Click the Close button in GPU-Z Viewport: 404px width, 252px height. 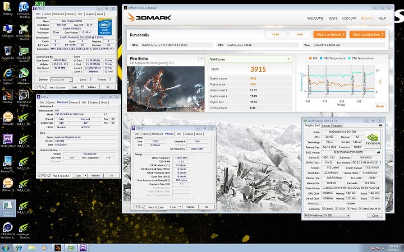tap(375, 216)
